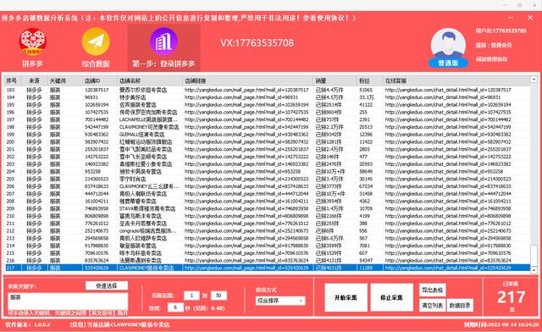Sort by the 关键词 column header
The height and width of the screenshot is (332, 542).
coord(64,80)
